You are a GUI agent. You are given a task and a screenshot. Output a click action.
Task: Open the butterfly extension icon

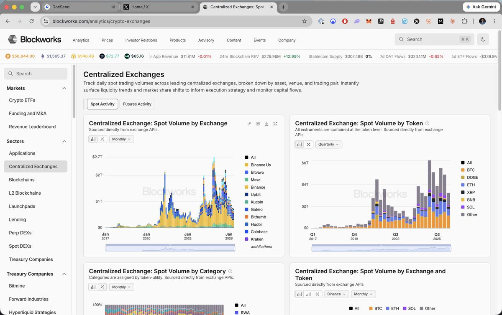(x=428, y=21)
